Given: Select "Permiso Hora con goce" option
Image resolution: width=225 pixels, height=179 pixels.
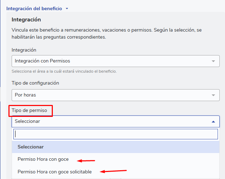Looking at the screenshot, I should [43, 159].
